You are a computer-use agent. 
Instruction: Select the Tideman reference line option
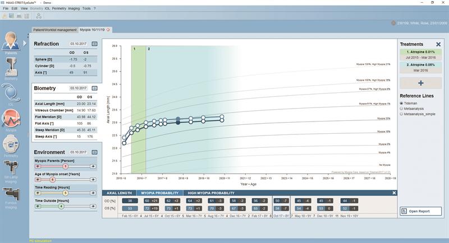click(401, 103)
